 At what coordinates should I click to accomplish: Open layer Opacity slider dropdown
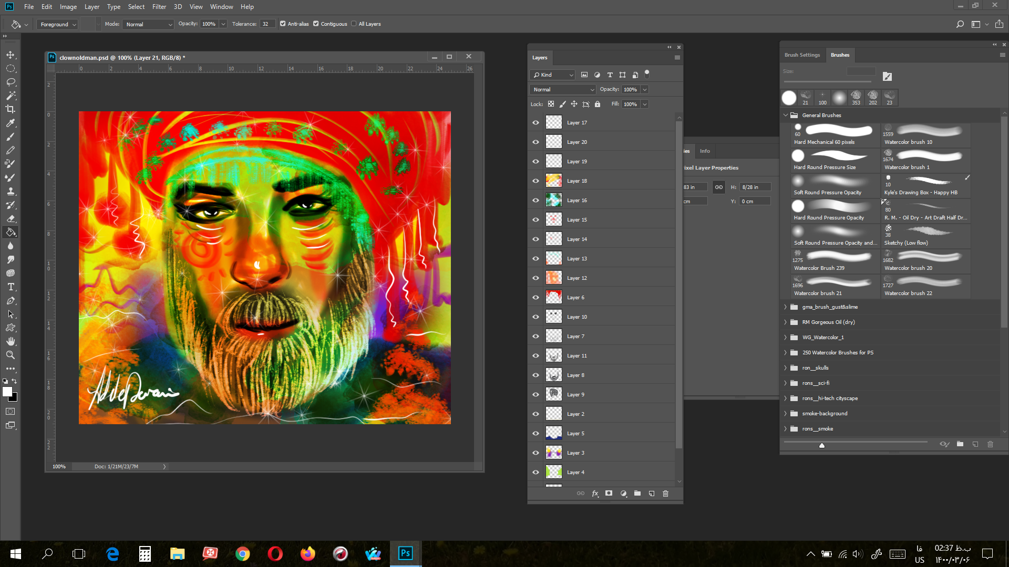645,90
